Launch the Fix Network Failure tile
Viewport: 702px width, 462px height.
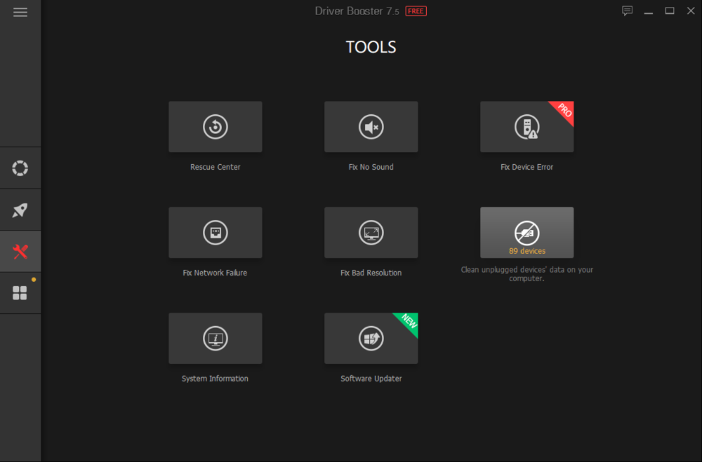point(216,233)
